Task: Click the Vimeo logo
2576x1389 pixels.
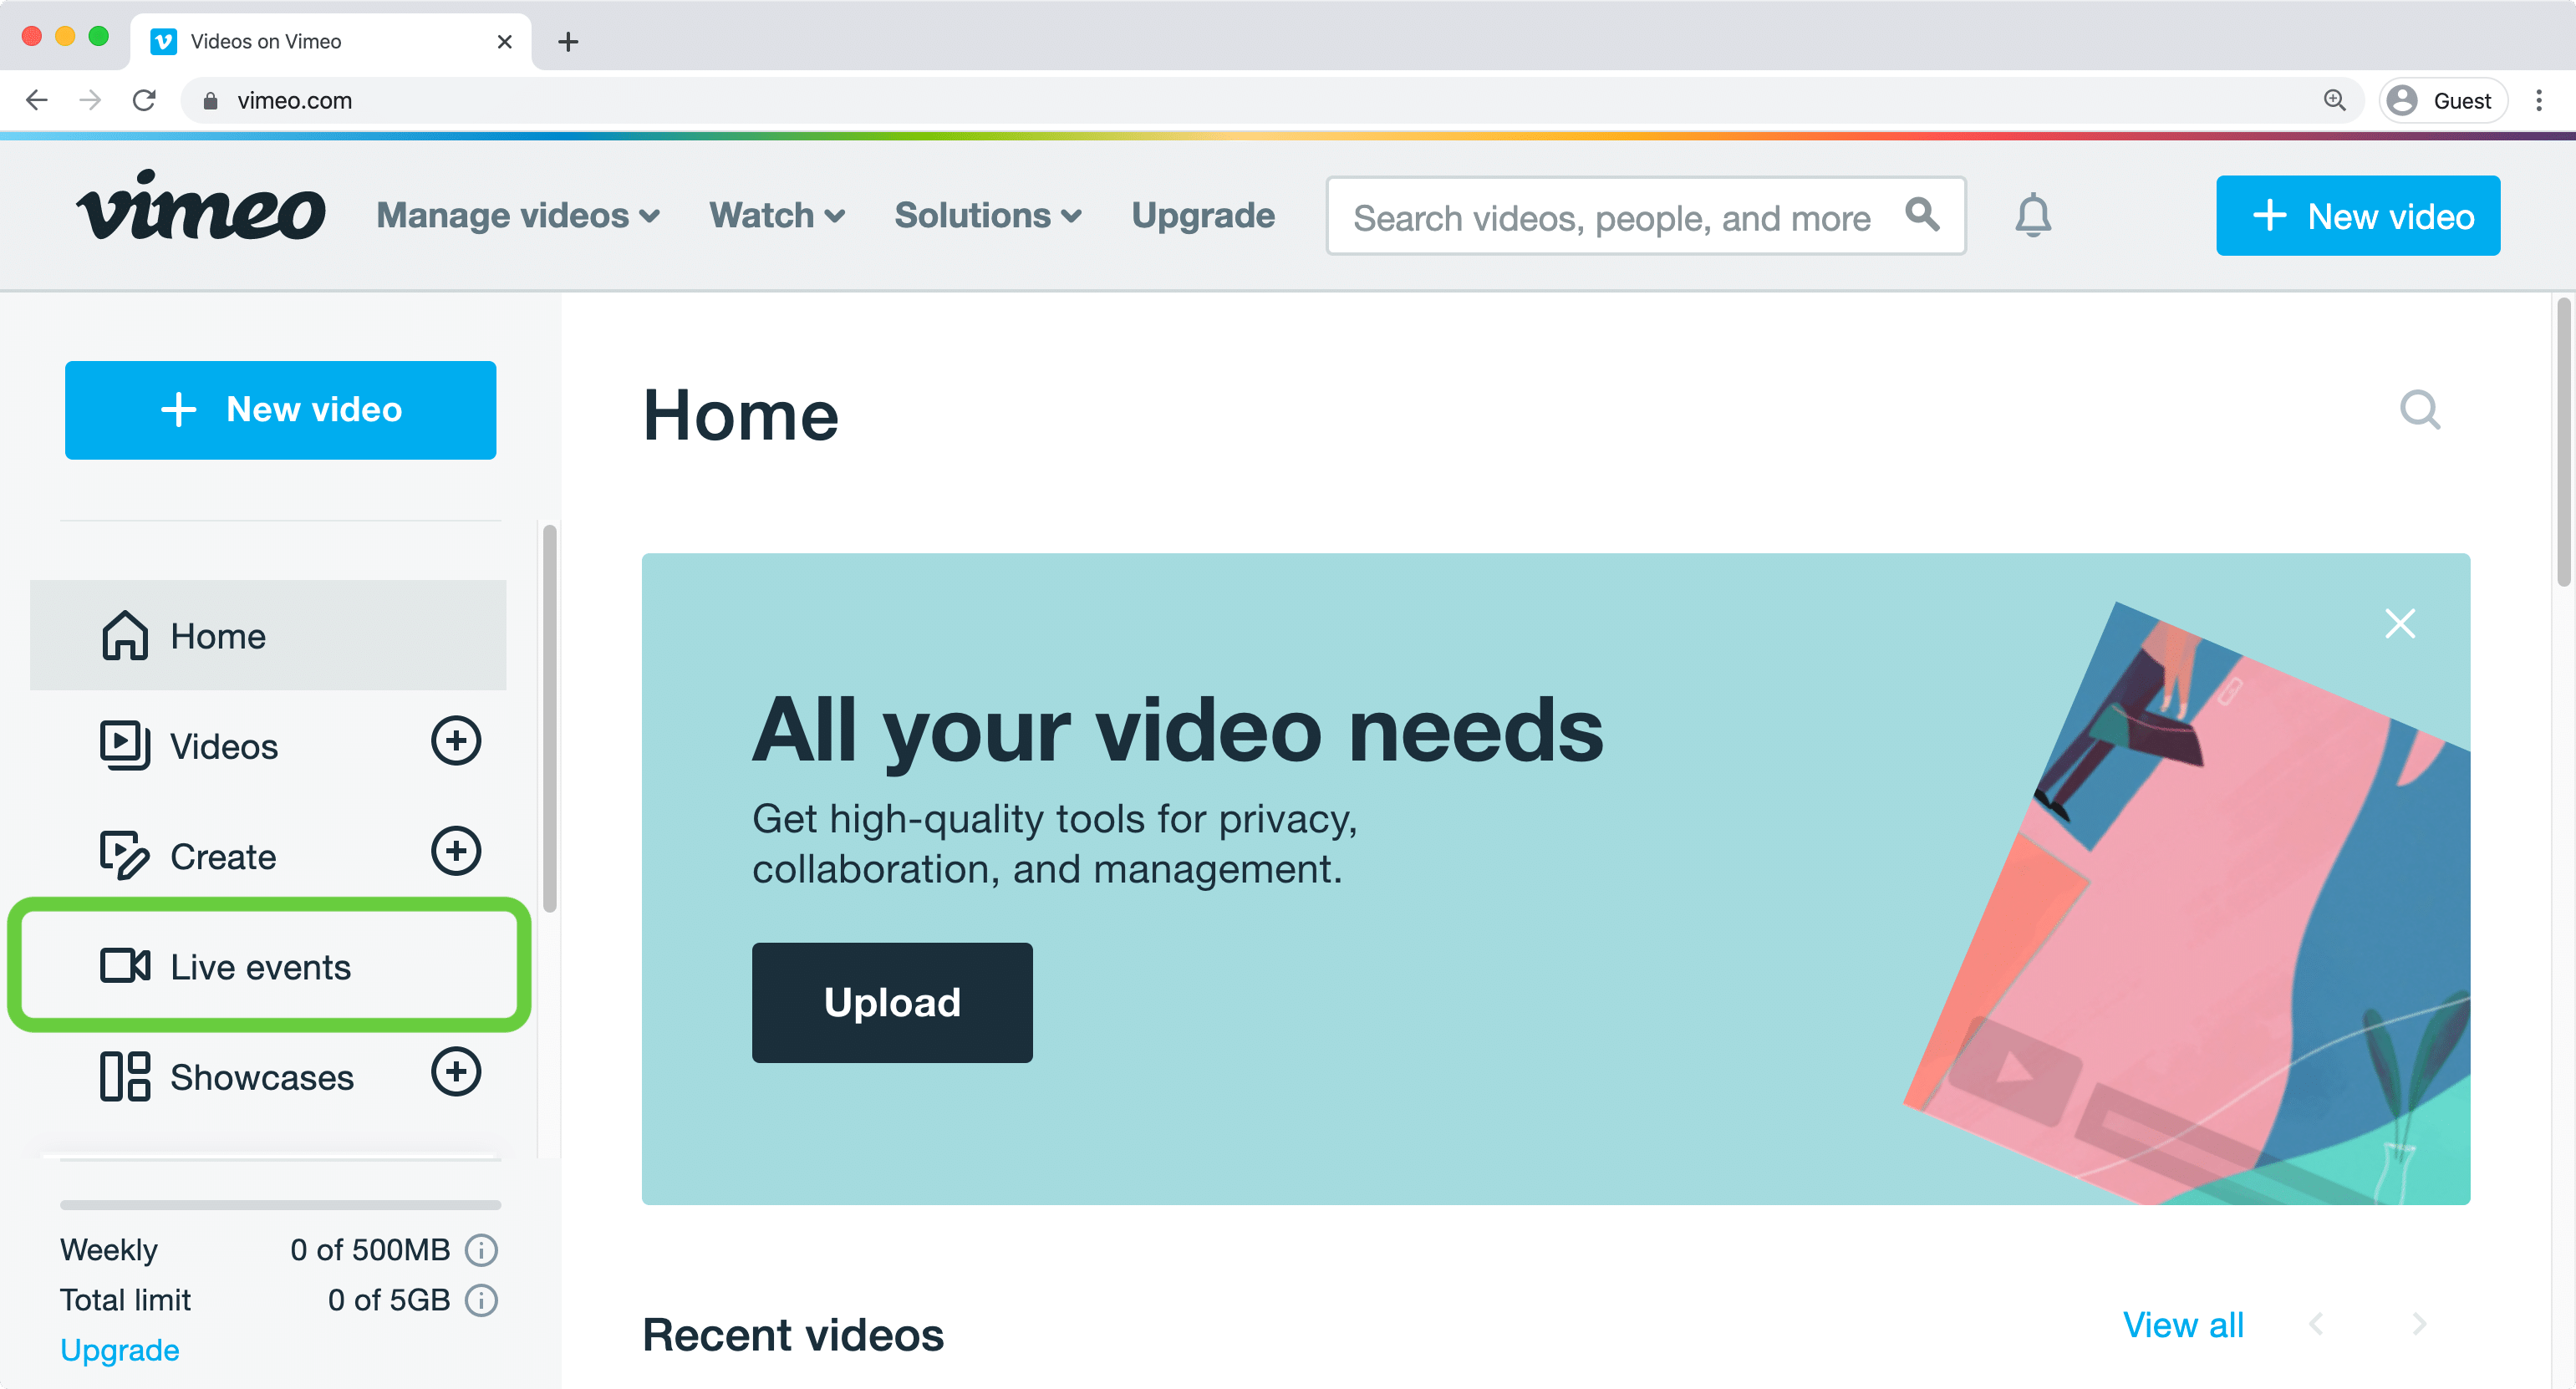Action: tap(201, 208)
